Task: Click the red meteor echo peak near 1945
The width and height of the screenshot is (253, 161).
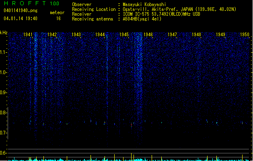Action: (132, 125)
